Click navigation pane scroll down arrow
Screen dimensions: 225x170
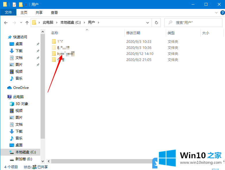coord(43,161)
